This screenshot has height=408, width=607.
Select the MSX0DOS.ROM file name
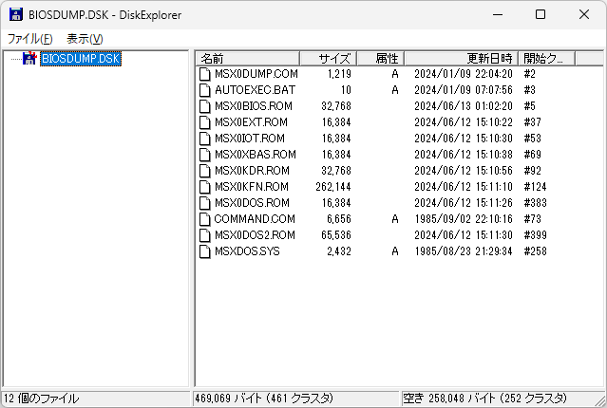coord(252,203)
